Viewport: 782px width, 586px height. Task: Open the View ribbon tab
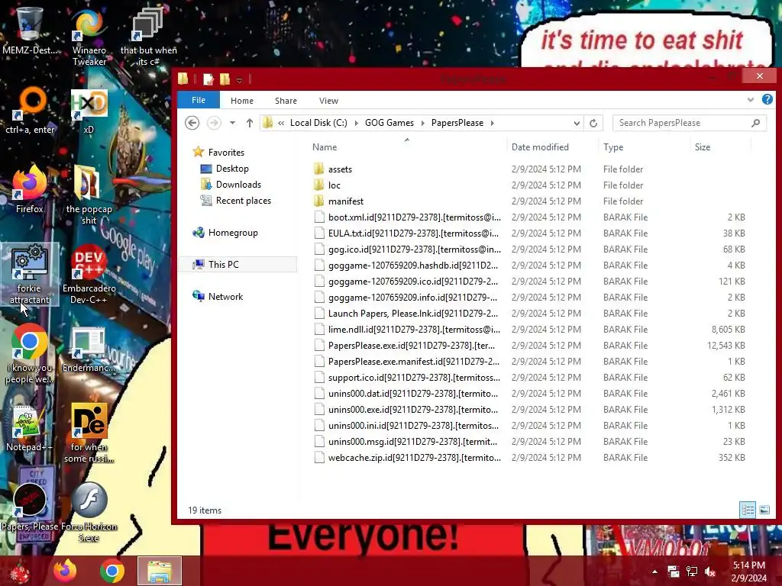[328, 101]
